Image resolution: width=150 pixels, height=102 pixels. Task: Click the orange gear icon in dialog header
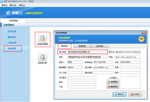click(141, 39)
